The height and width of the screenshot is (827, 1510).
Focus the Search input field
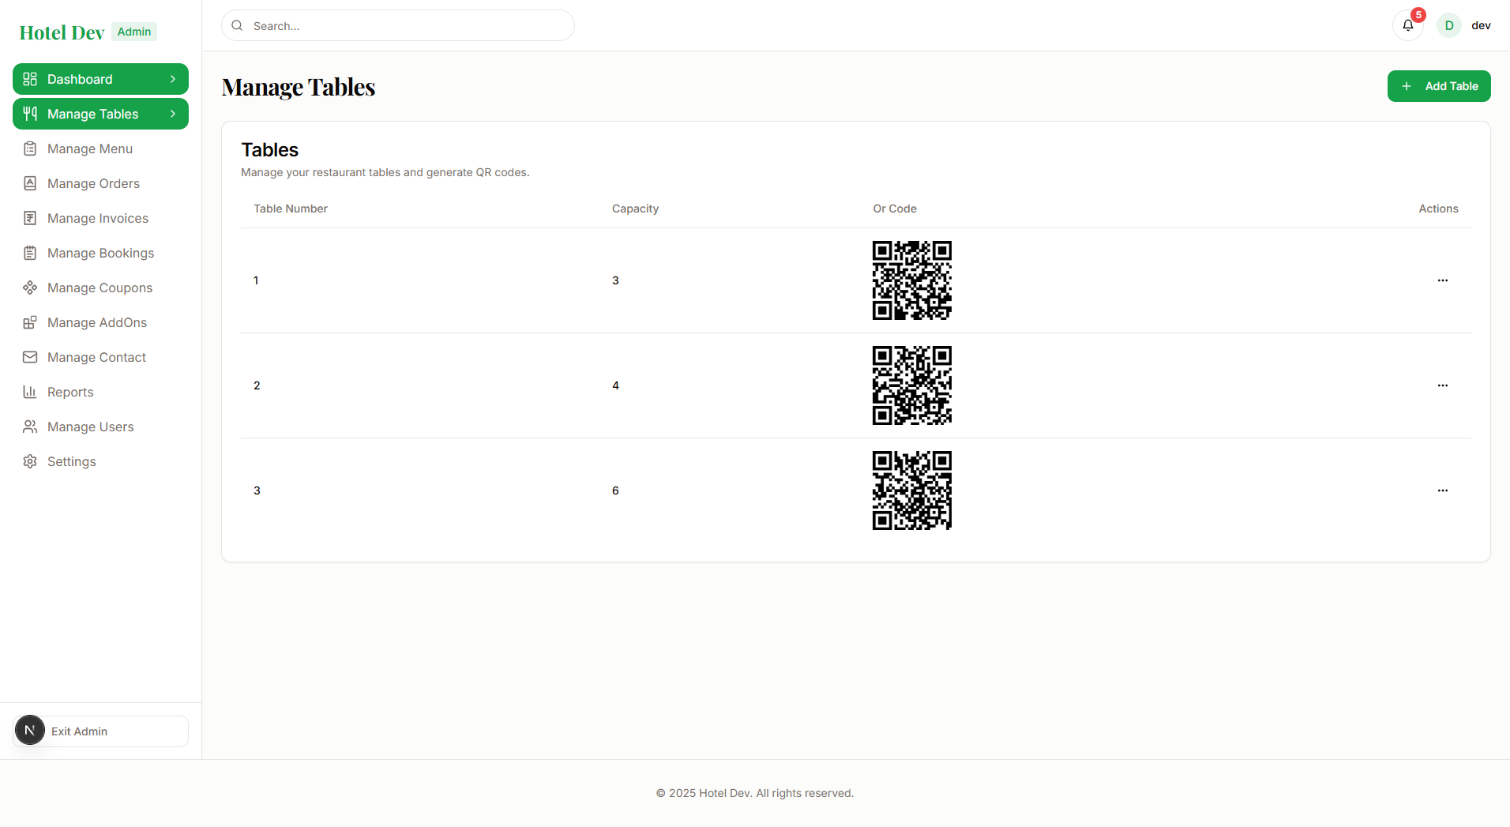pyautogui.click(x=407, y=26)
